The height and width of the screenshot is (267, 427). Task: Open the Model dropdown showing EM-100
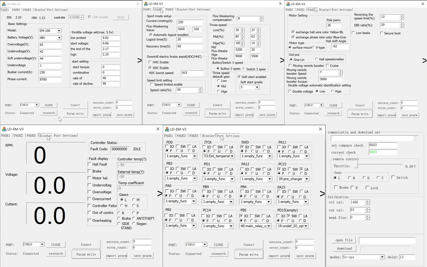click(x=59, y=31)
